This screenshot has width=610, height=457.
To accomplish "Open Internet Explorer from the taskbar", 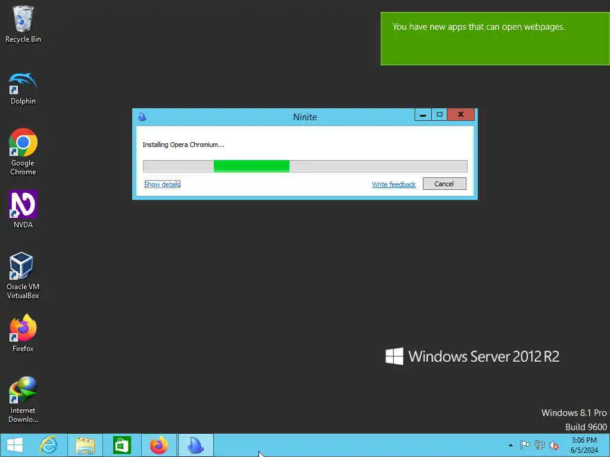I will coord(49,445).
